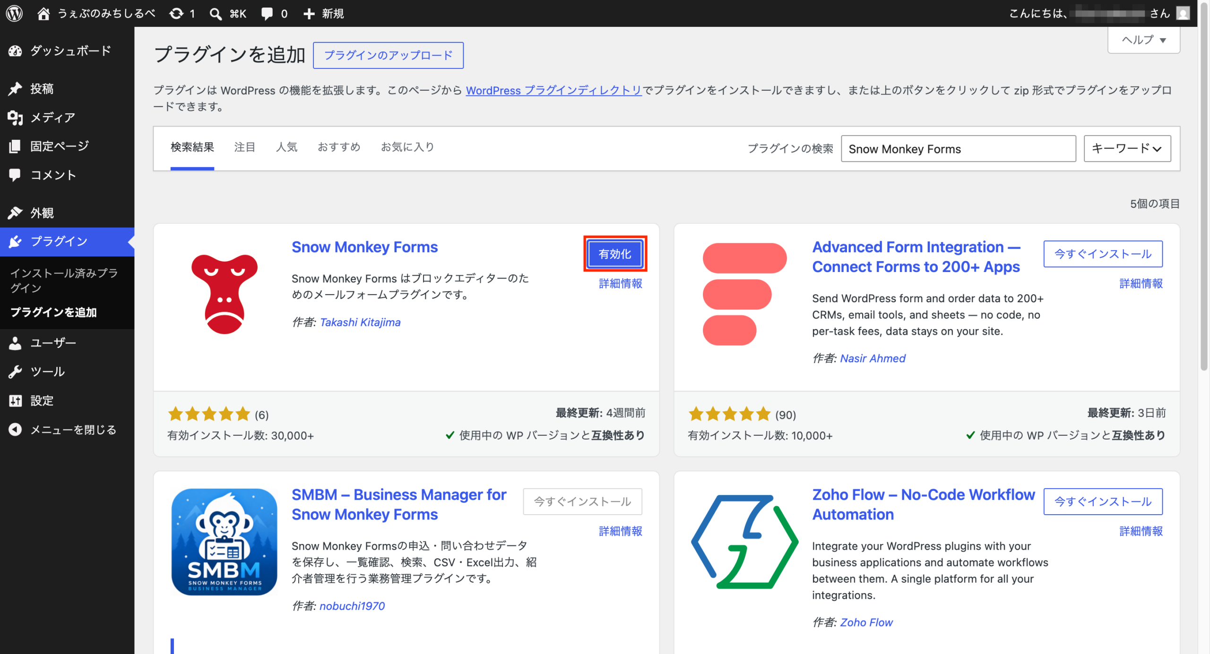Switch to the 人気 tab
Screen dimensions: 1210x654
(x=287, y=147)
